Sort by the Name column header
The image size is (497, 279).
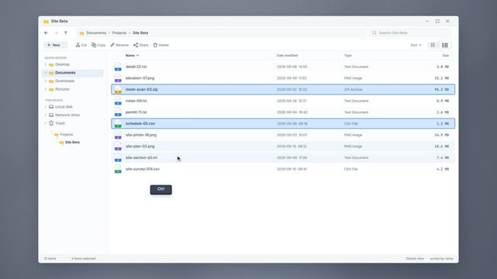click(132, 56)
